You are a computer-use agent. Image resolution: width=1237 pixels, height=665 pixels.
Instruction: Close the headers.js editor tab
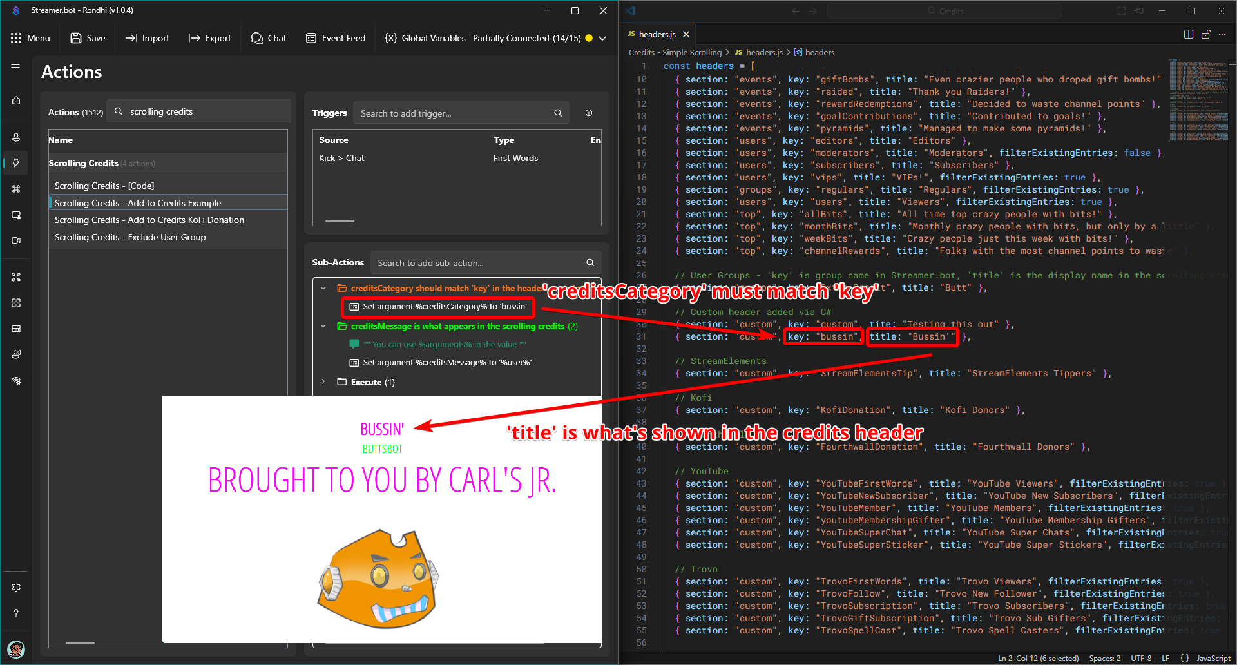tap(686, 34)
